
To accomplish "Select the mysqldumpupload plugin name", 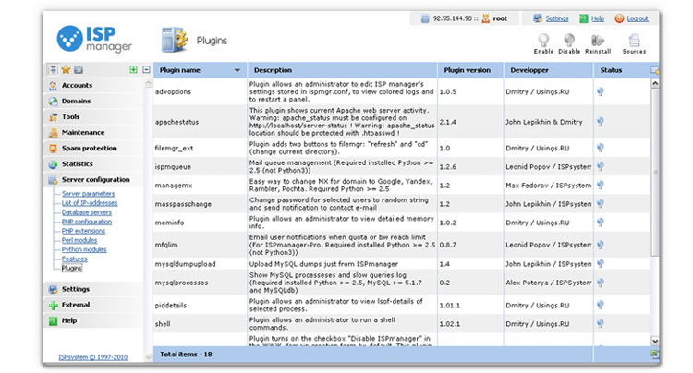I will [x=185, y=264].
